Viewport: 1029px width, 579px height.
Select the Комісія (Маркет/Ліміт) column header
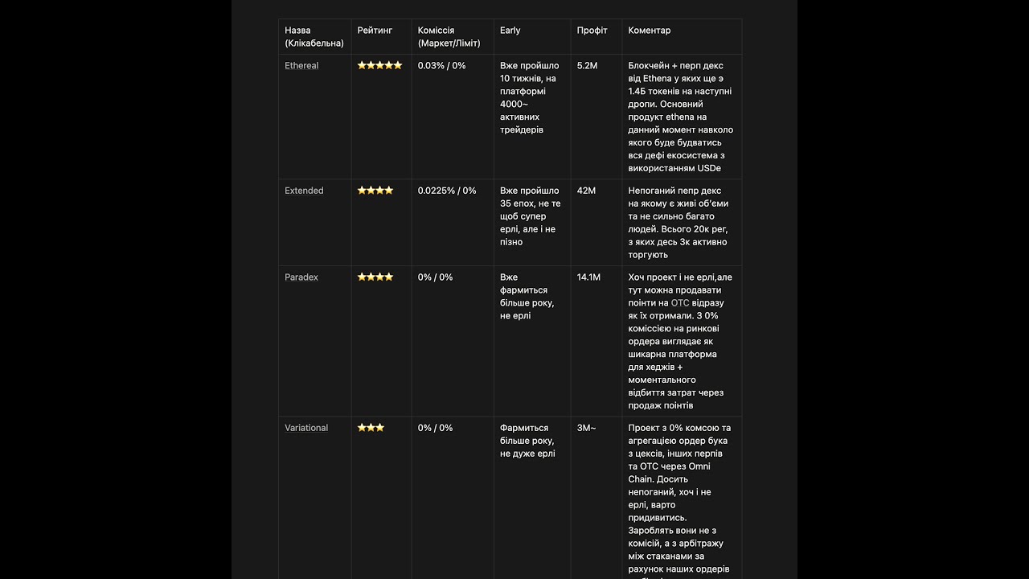pyautogui.click(x=449, y=37)
